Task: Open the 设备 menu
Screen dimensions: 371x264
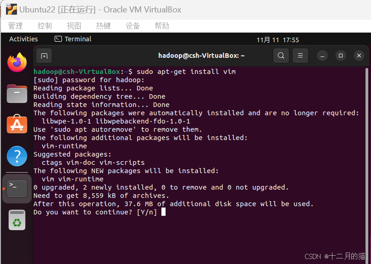Action: pos(133,26)
